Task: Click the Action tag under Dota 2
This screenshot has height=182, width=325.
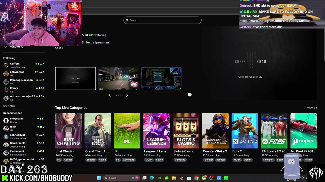Action: [x=248, y=160]
